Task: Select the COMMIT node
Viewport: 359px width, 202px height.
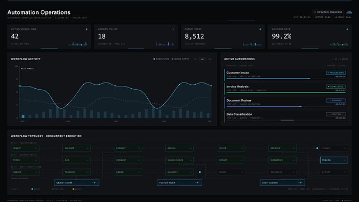Action: click(x=334, y=148)
